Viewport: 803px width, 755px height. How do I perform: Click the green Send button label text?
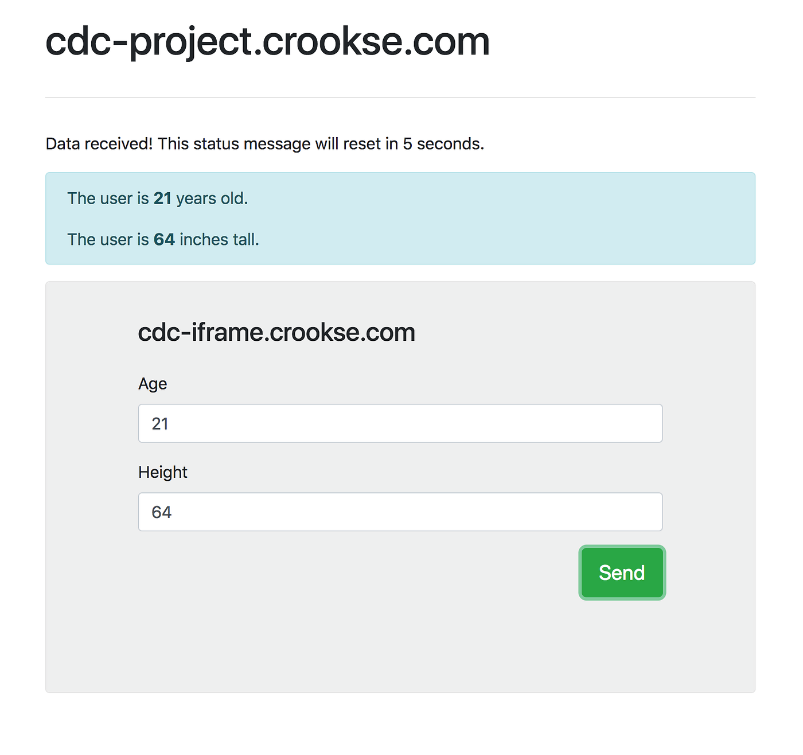pyautogui.click(x=622, y=572)
